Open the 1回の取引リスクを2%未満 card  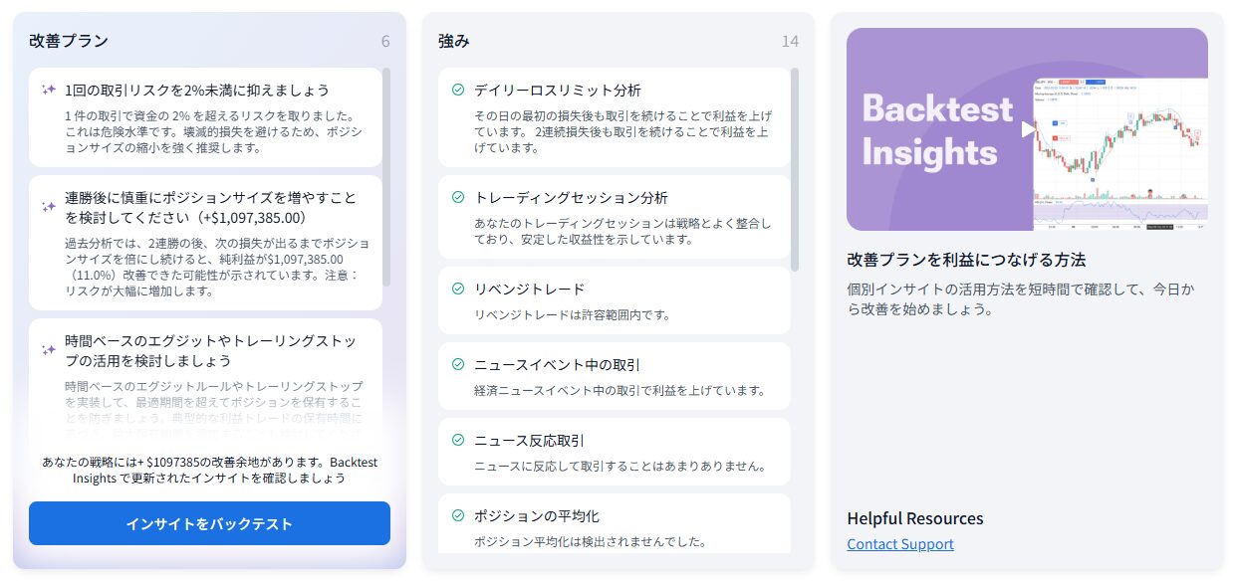click(205, 117)
